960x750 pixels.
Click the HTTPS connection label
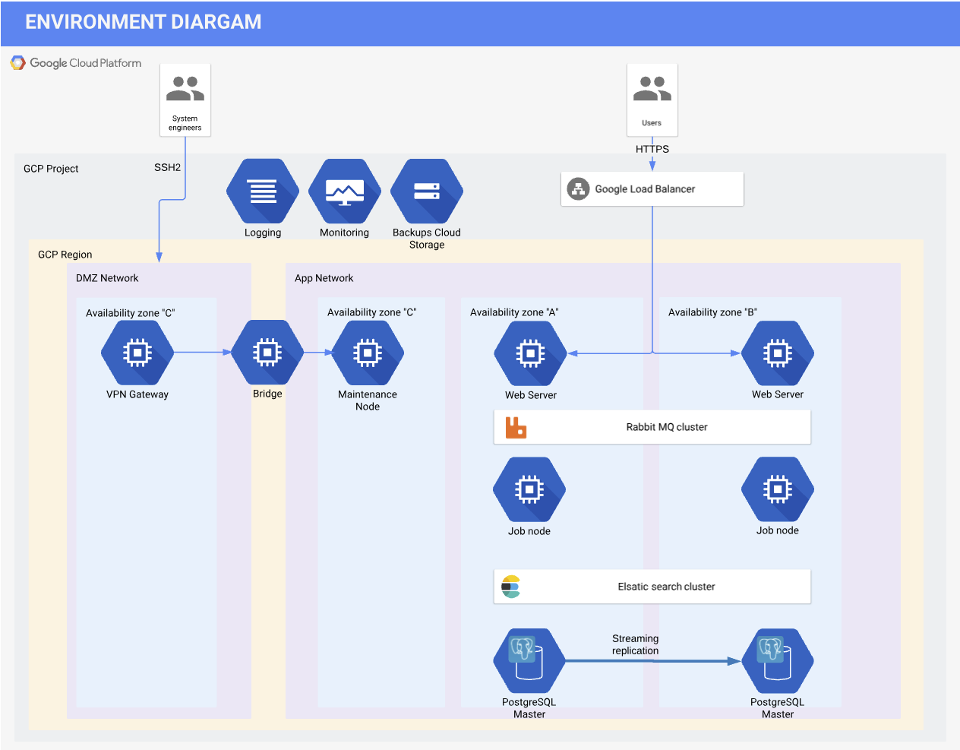pyautogui.click(x=652, y=149)
